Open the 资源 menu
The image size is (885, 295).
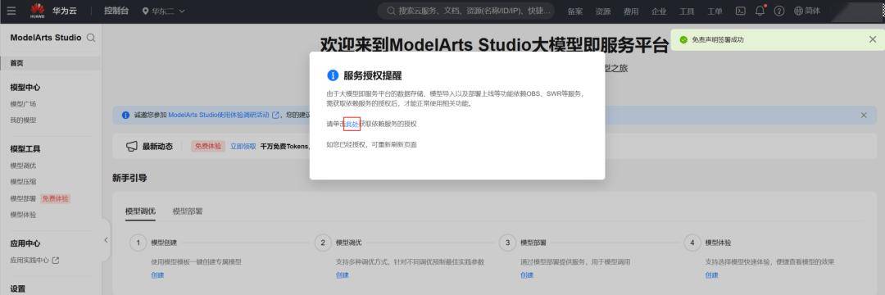[603, 11]
